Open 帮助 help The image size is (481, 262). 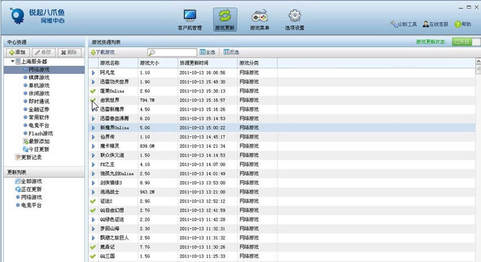[x=463, y=24]
